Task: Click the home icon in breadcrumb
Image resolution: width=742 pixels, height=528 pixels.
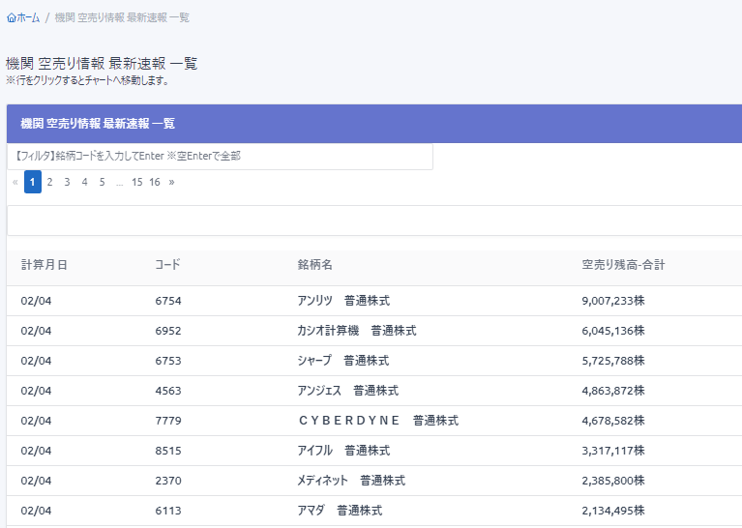Action: click(x=11, y=17)
